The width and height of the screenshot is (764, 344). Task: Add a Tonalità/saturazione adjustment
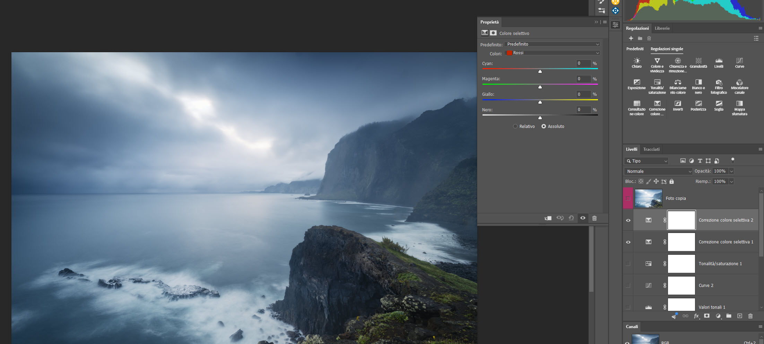point(657,87)
